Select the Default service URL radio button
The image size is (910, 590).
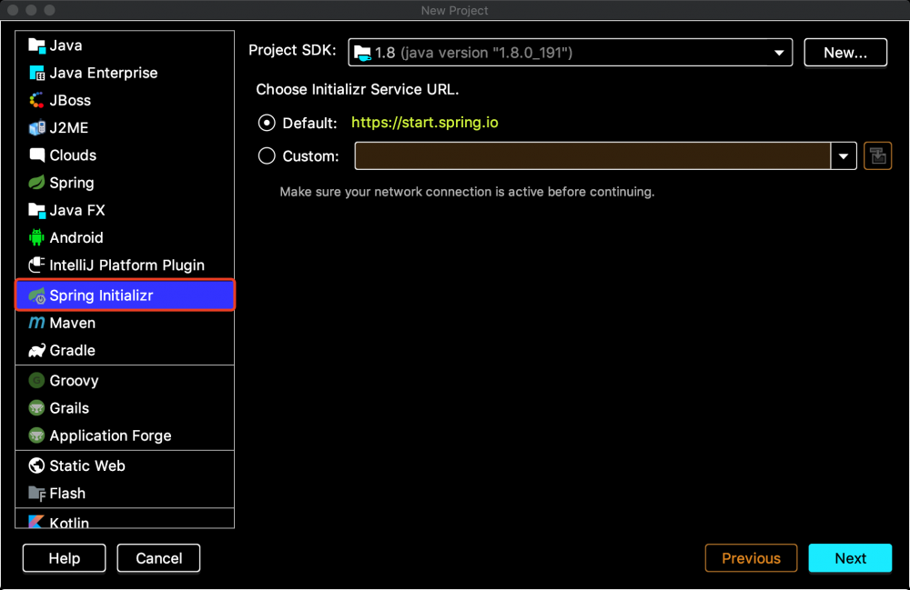pos(267,123)
